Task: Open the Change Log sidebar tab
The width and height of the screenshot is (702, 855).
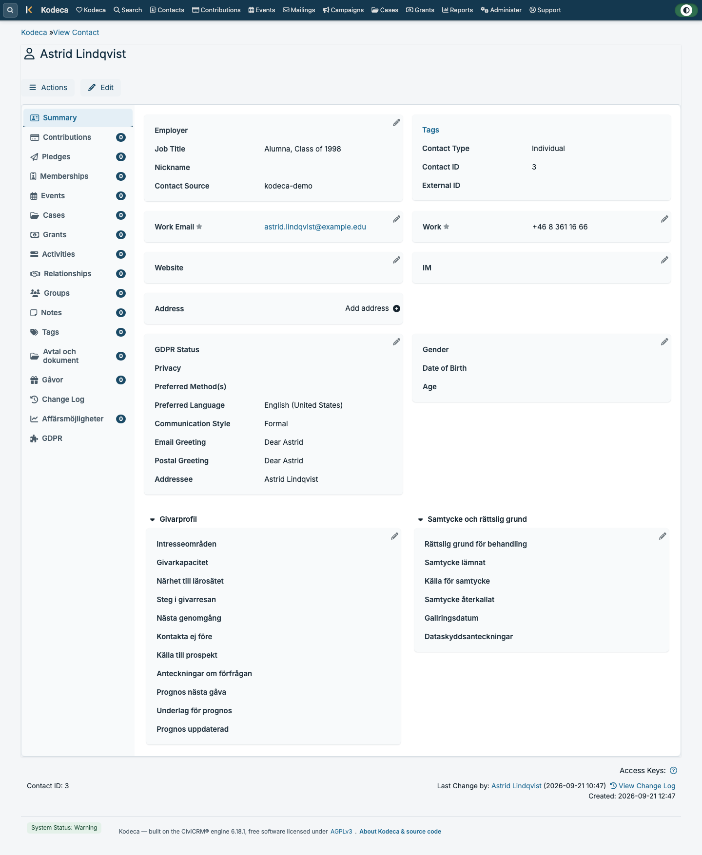Action: (78, 399)
